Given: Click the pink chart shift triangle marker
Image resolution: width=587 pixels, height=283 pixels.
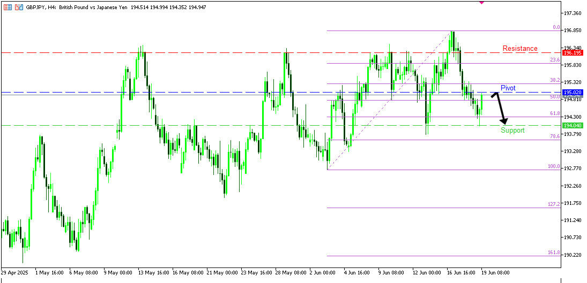Looking at the screenshot, I should click(x=481, y=2).
